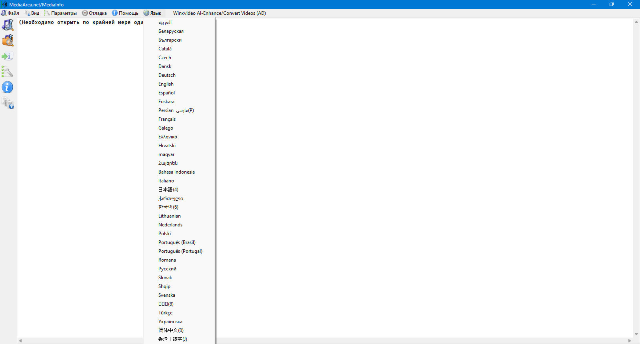Open the Помощь menu
Viewport: 640px width, 344px height.
125,13
